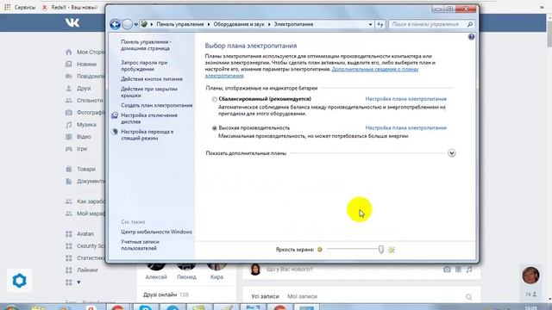The height and width of the screenshot is (310, 552).
Task: Click the search icon on VK wall posts
Action: coord(469,297)
